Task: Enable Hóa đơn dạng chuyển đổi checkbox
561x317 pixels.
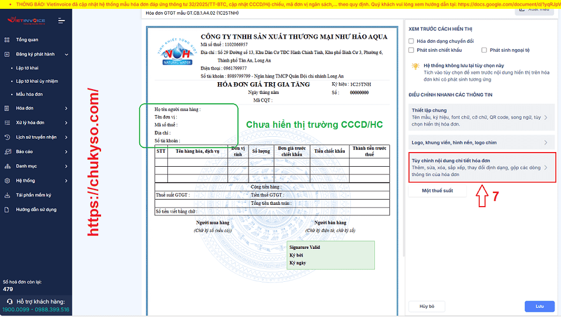Action: coord(411,41)
